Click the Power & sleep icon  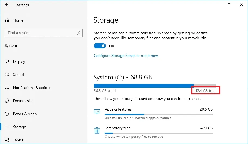7,114
